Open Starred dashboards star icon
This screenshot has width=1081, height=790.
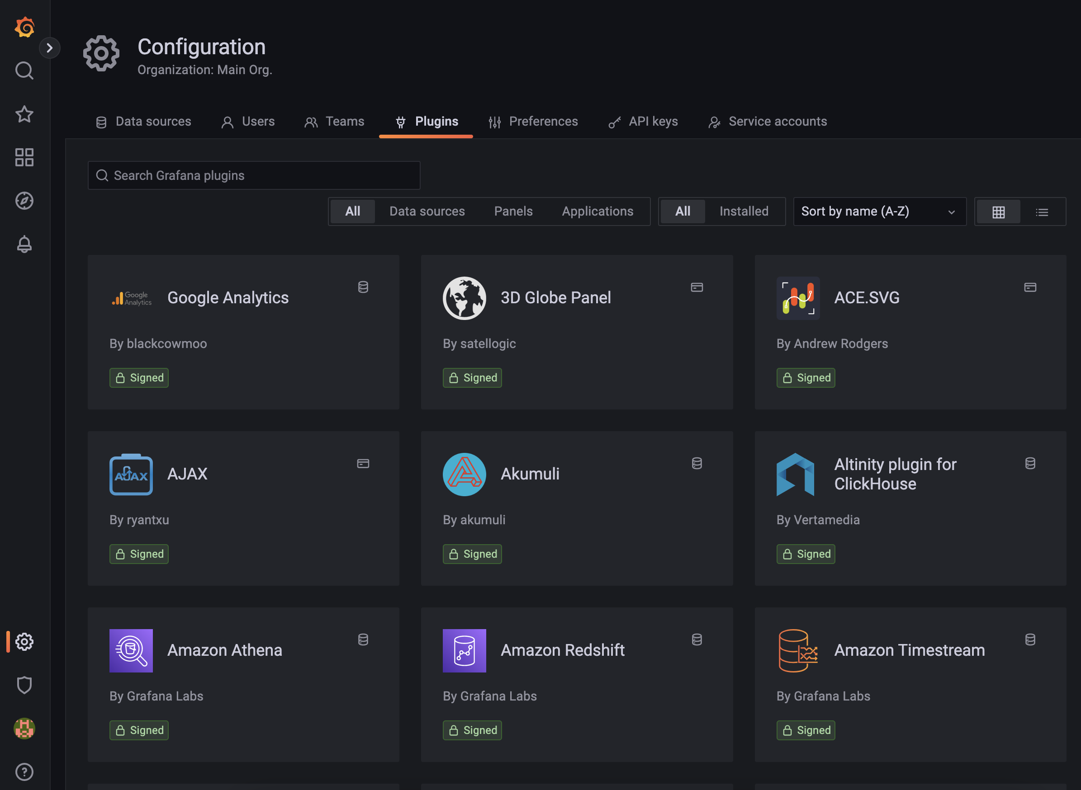coord(24,114)
